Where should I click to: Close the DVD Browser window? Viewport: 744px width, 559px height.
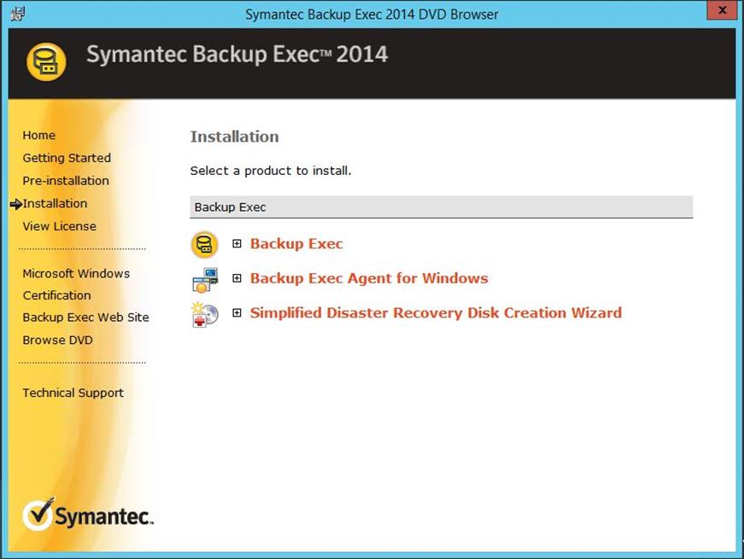pos(722,10)
